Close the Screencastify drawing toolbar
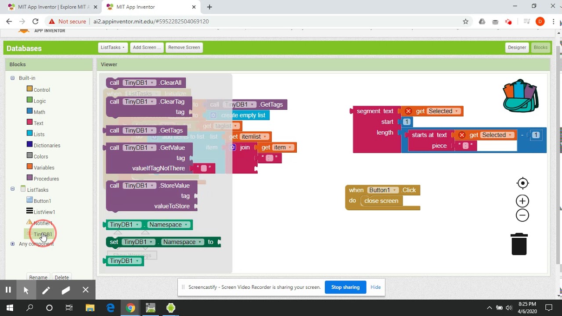562x316 pixels. pos(86,290)
